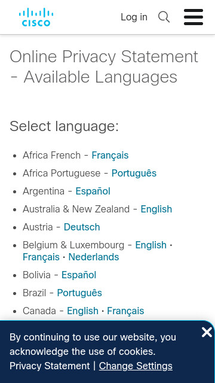Screen dimensions: 215x383
Task: Click the Cisco logo
Action: [36, 17]
